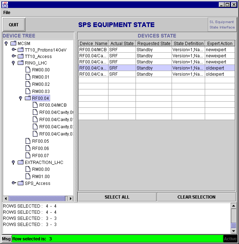Viewport: 239px width, 244px height.
Task: Click the split pane divider handle
Action: click(x=76, y=117)
